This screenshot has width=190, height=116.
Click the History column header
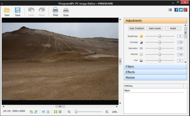tap(154, 86)
